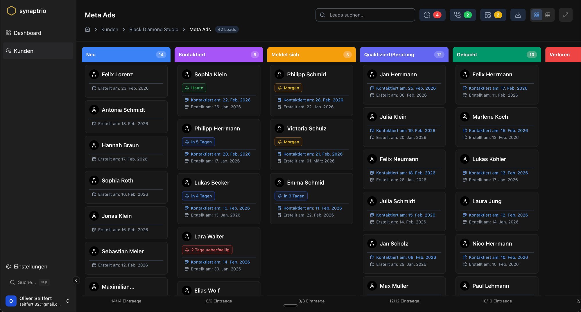Open the Meta Ads breadcrumb item
The height and width of the screenshot is (312, 581).
pos(200,29)
